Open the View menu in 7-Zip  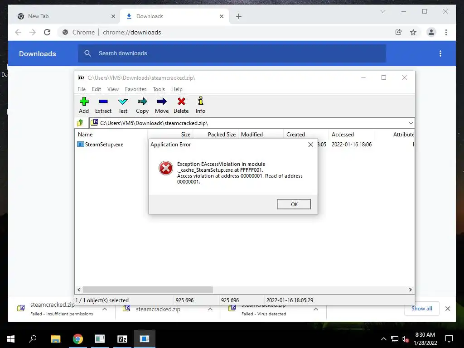(x=113, y=89)
